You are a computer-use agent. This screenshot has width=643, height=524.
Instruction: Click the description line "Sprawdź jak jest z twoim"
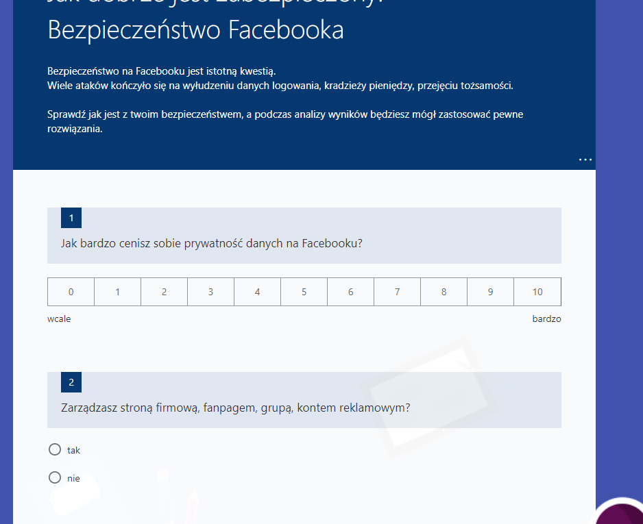tap(285, 121)
